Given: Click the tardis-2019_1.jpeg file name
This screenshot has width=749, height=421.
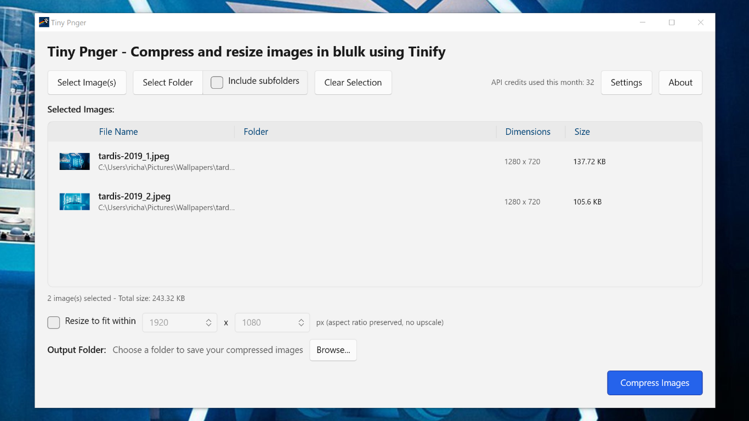Looking at the screenshot, I should 134,156.
